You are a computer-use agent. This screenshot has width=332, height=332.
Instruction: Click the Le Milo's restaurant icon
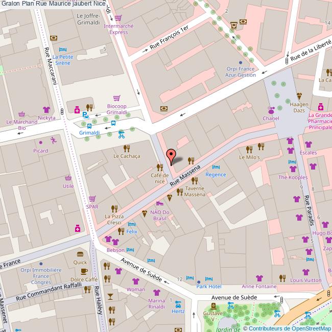(249, 149)
